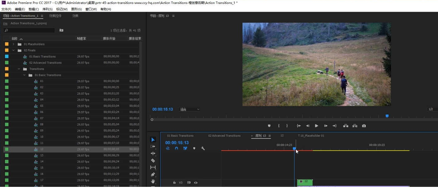438x194 pixels.
Task: Select the Razor tool in the toolbar
Action: coord(153,160)
